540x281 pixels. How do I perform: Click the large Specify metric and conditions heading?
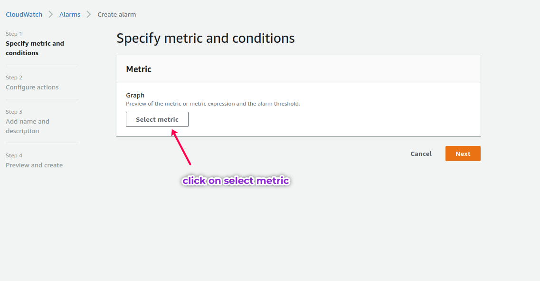coord(206,39)
